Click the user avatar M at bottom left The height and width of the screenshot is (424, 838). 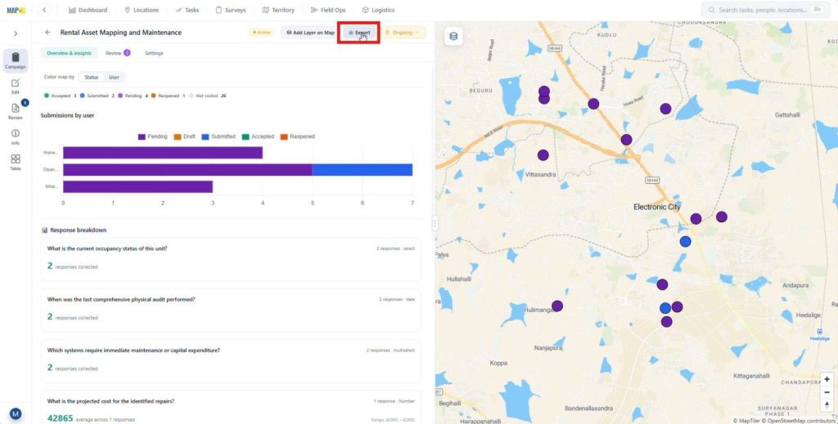(16, 413)
